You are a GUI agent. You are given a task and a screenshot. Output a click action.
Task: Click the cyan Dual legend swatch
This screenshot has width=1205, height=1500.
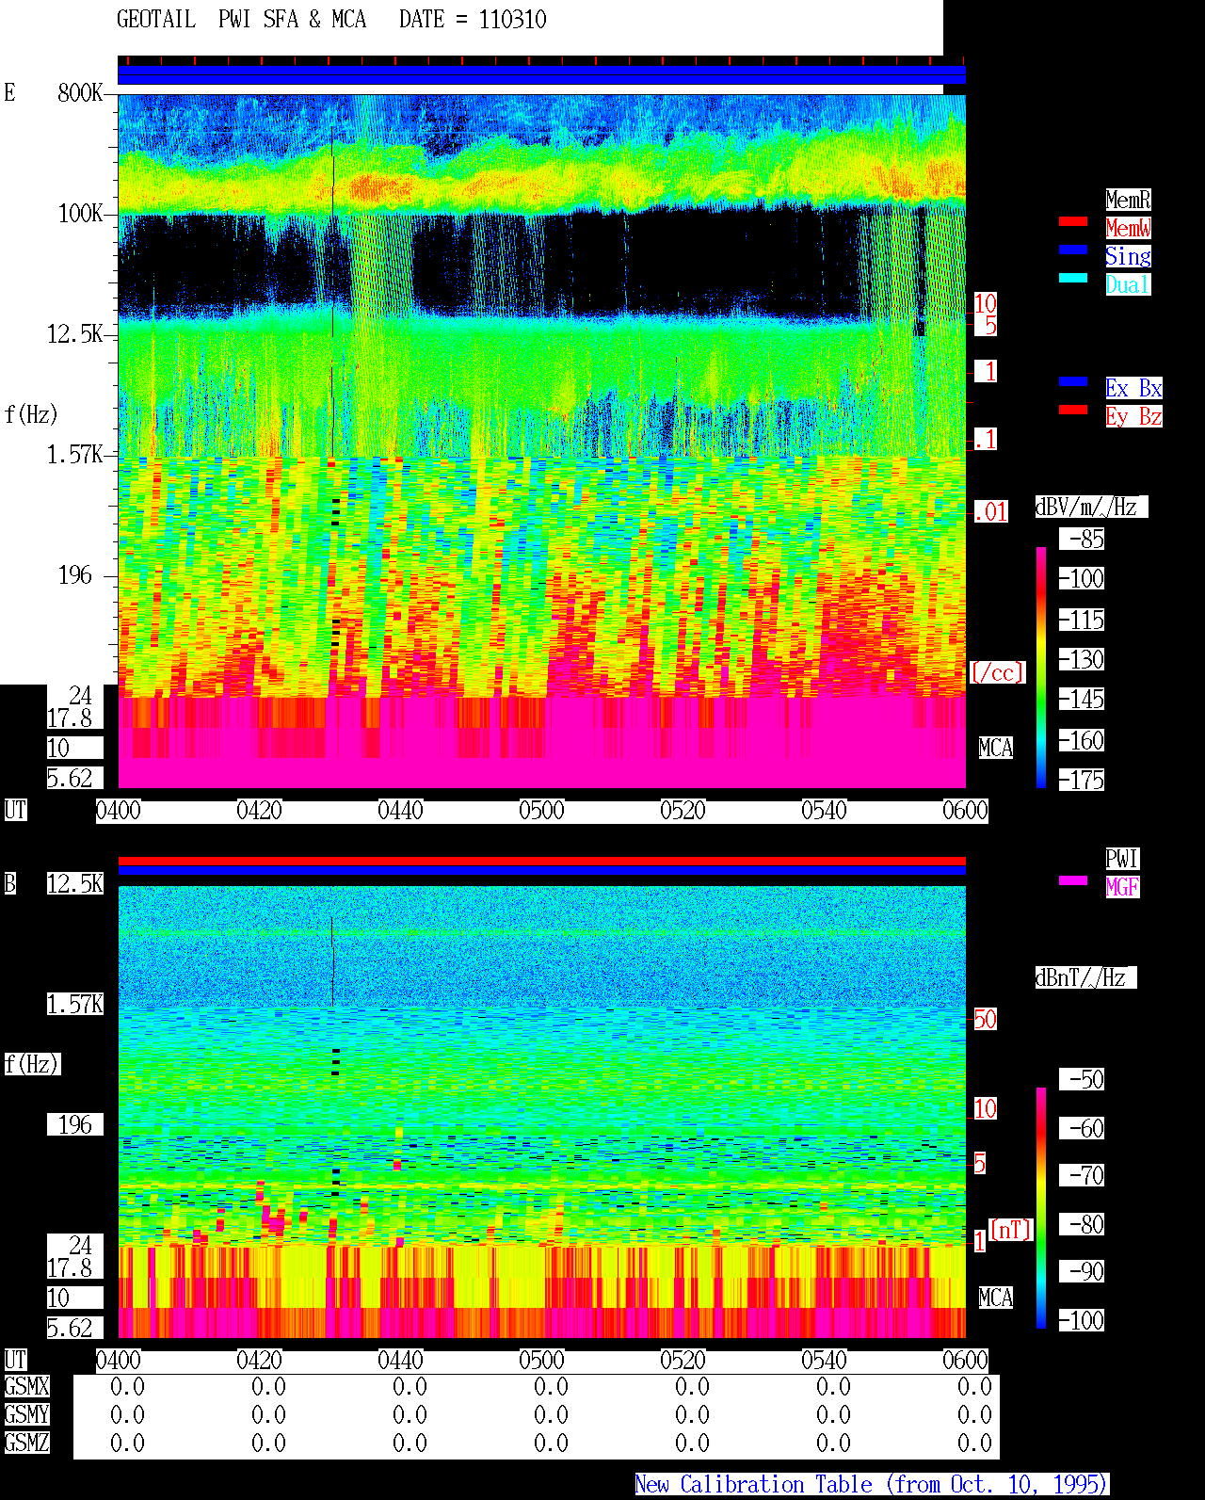coord(1073,278)
